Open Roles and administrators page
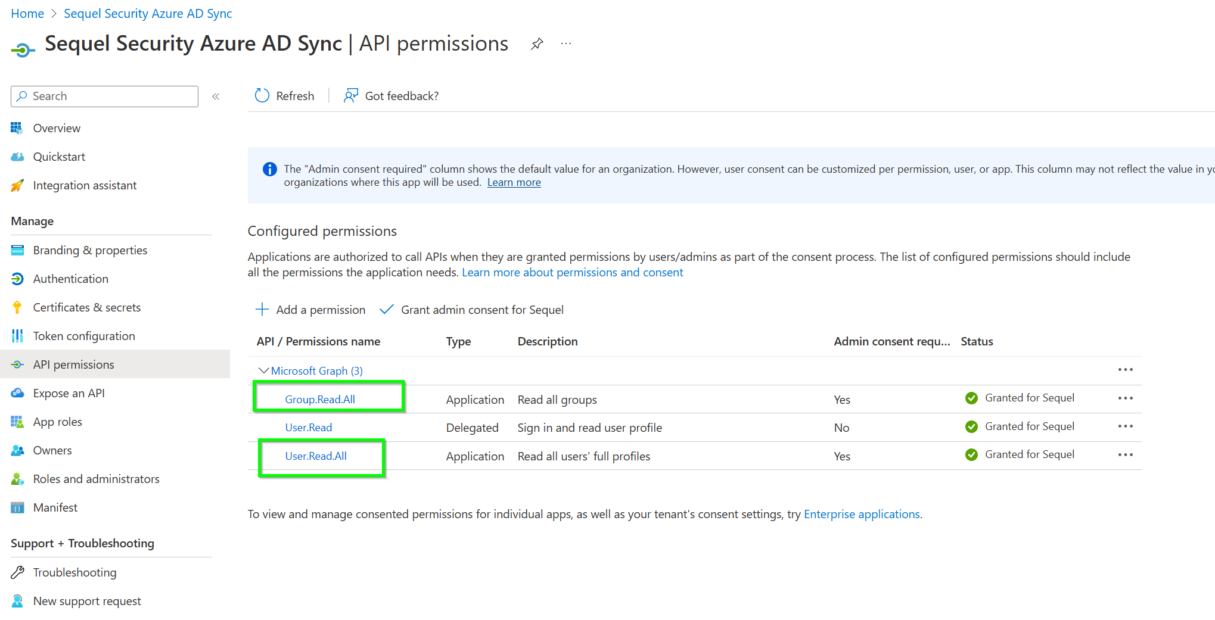The image size is (1215, 620). click(x=96, y=479)
